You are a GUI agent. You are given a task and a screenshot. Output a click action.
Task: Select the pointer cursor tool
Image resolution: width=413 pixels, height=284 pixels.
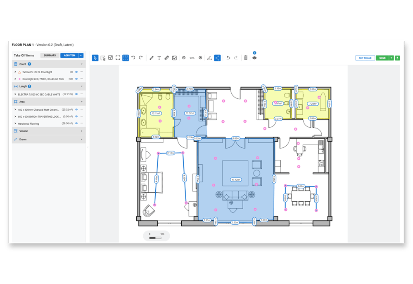[95, 58]
